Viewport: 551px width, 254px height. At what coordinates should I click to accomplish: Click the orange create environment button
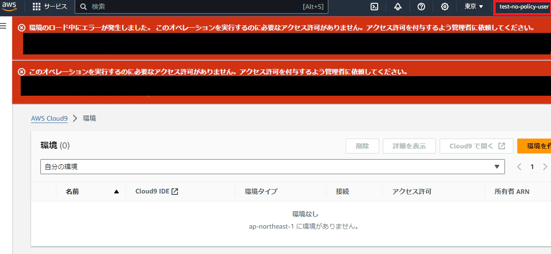534,146
